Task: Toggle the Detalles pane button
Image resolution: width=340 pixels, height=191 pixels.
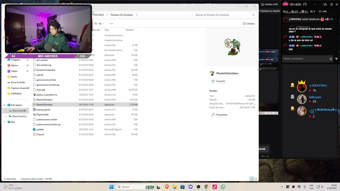Action: (x=249, y=24)
